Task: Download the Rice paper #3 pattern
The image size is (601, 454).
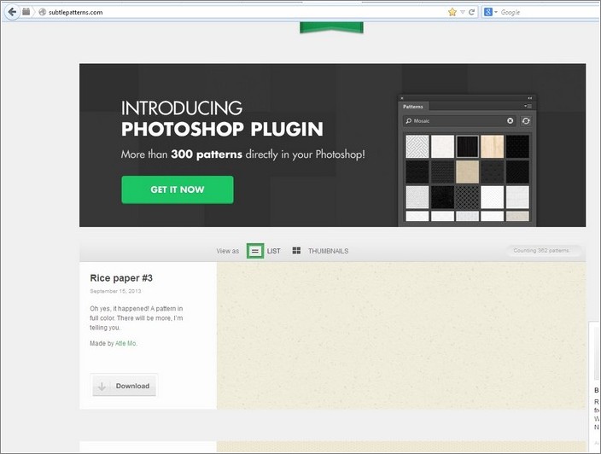Action: (x=124, y=386)
